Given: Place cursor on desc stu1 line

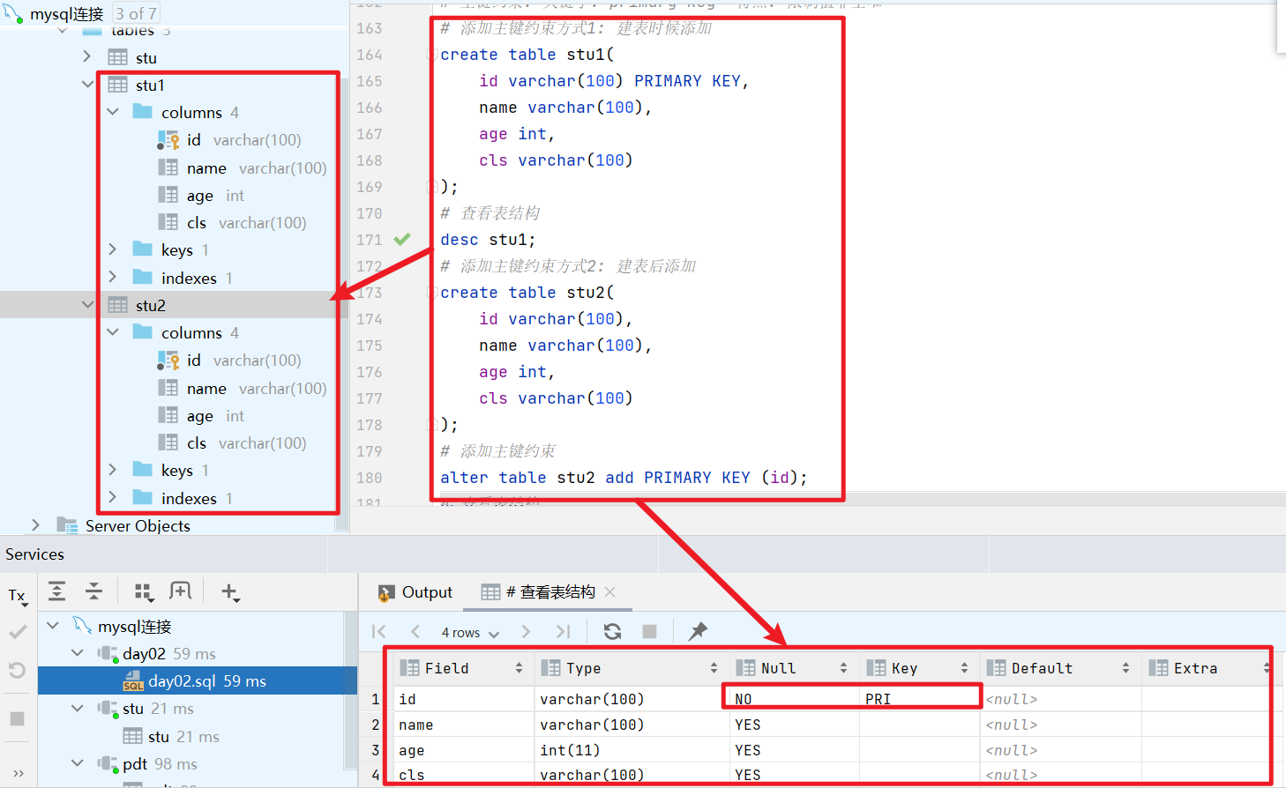Looking at the screenshot, I should click(x=488, y=240).
